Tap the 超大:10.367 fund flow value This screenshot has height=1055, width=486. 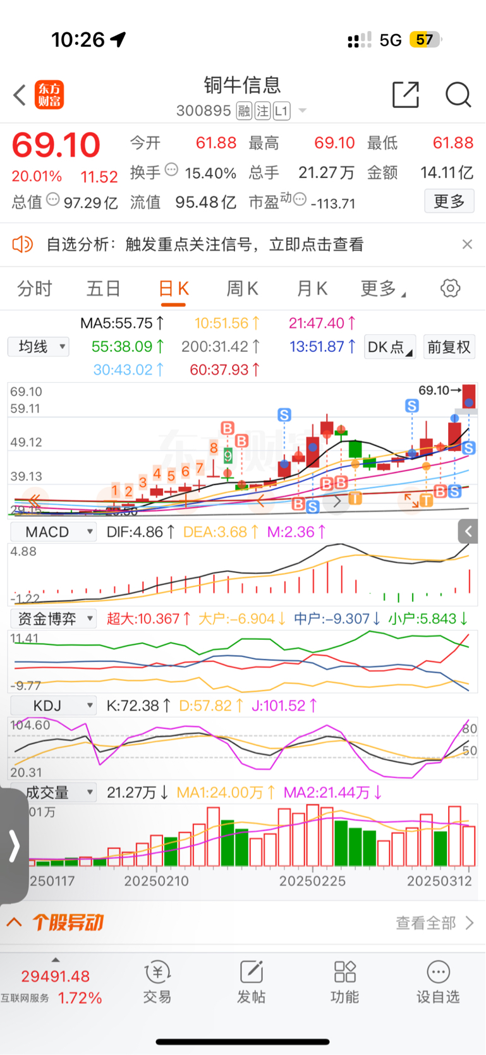(x=149, y=619)
